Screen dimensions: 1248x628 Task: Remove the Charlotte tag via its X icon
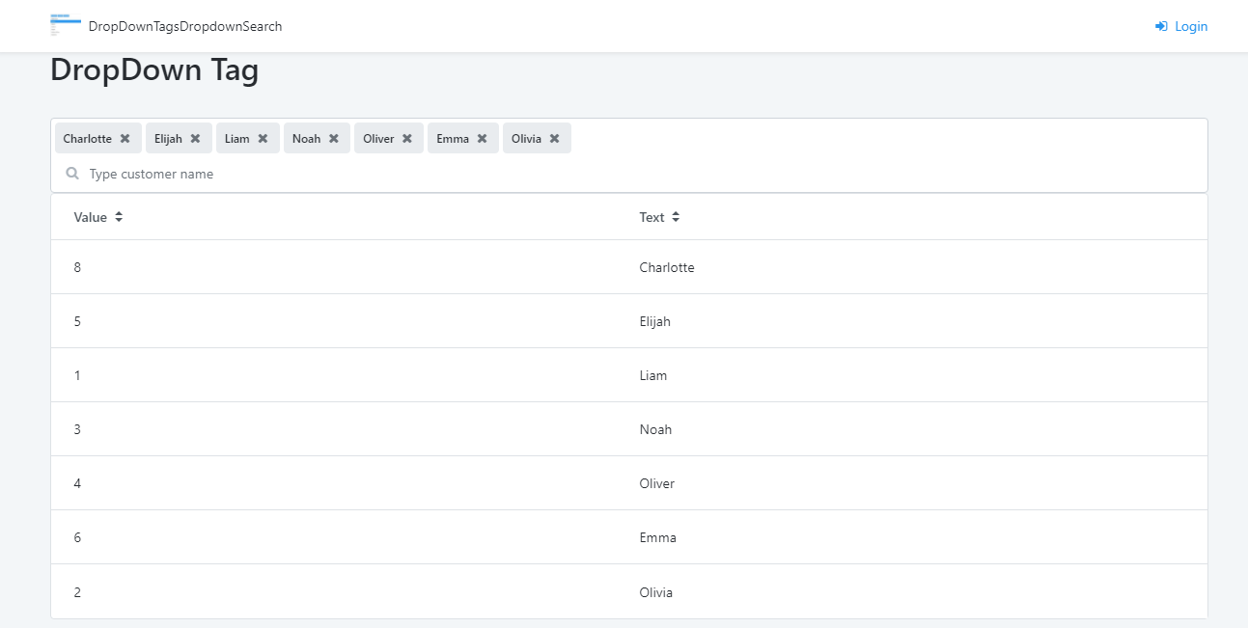tap(126, 138)
